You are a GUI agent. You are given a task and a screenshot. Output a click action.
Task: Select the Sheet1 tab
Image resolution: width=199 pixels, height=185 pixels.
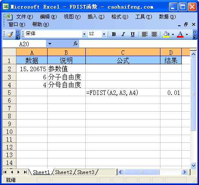(41, 172)
